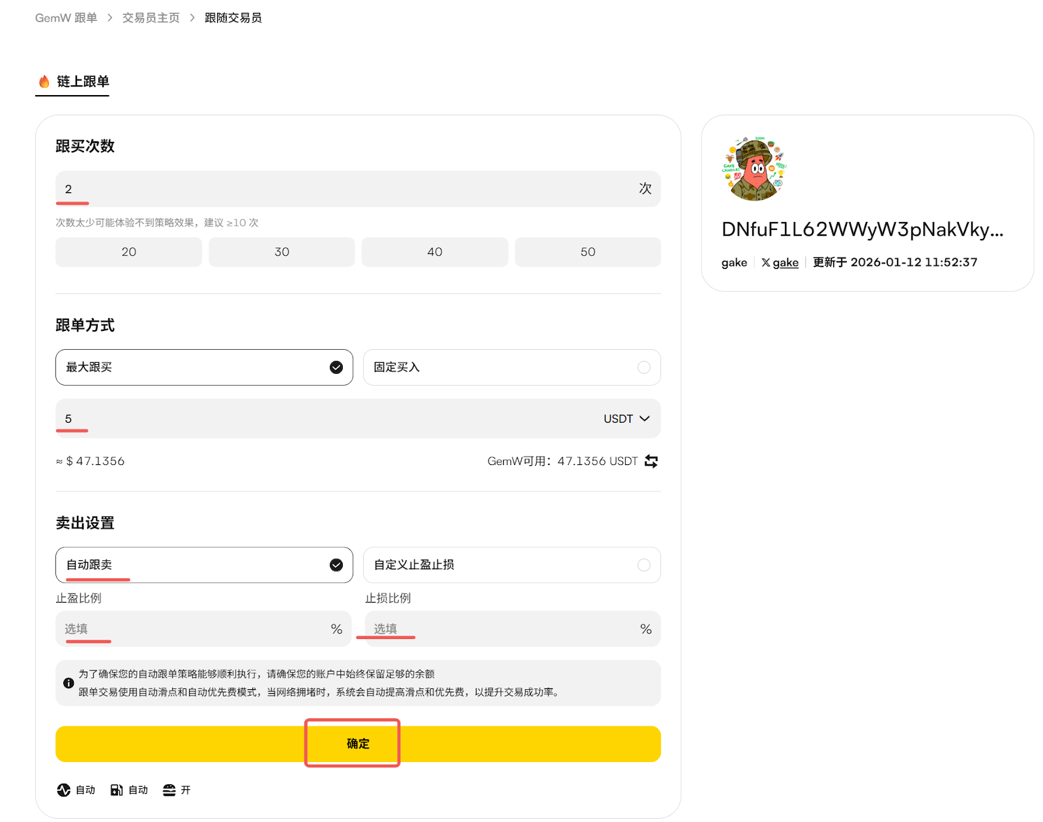Go to 交易员主页 in breadcrumb
Viewport: 1043px width, 822px height.
tap(151, 18)
